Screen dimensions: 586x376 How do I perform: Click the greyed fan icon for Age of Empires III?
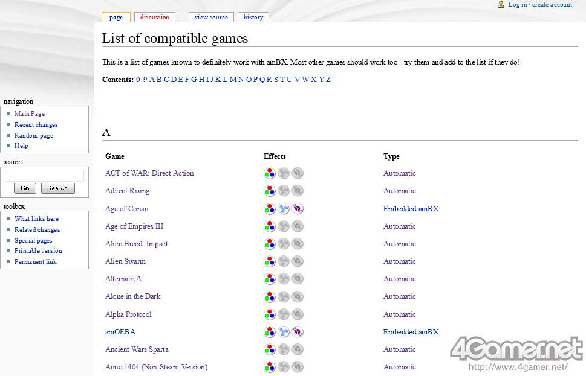[x=284, y=226]
